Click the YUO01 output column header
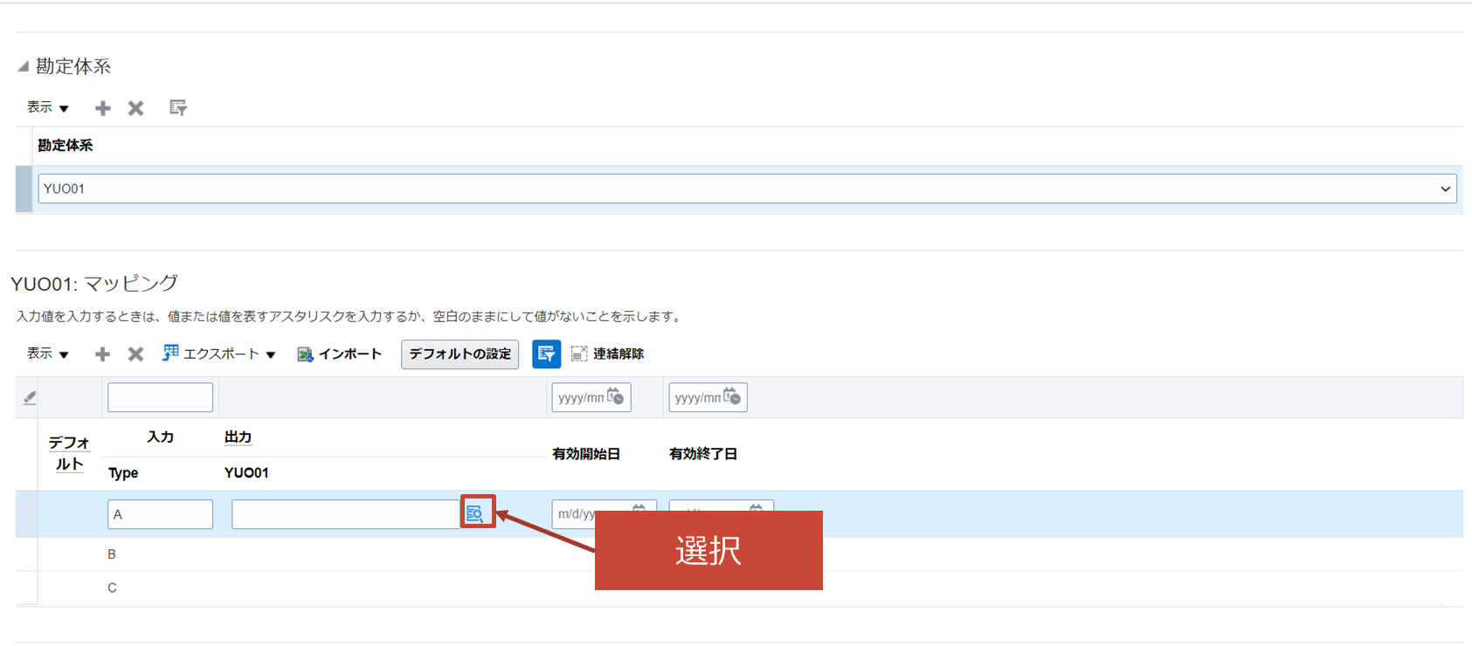1472x646 pixels. point(246,473)
